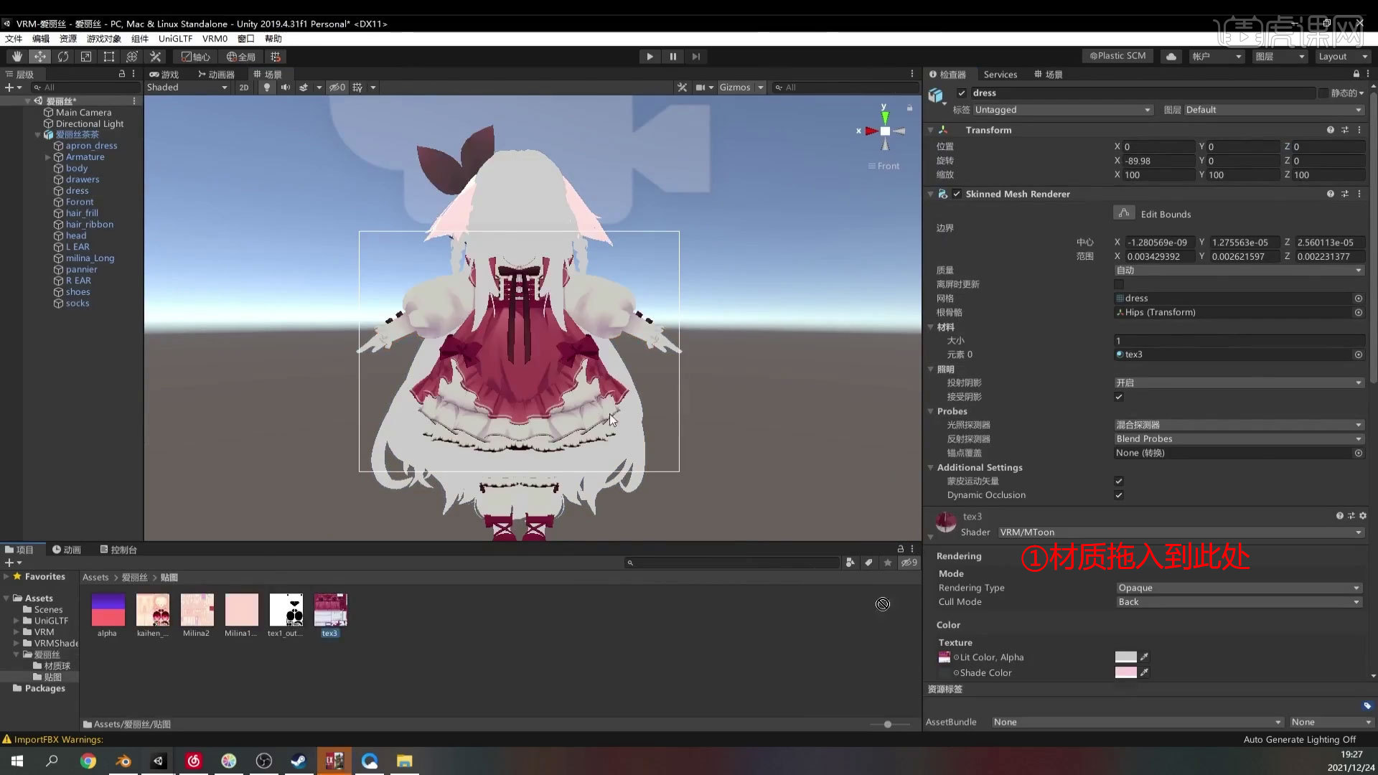The width and height of the screenshot is (1378, 775).
Task: Select the Rect transform tool
Action: coord(108,56)
